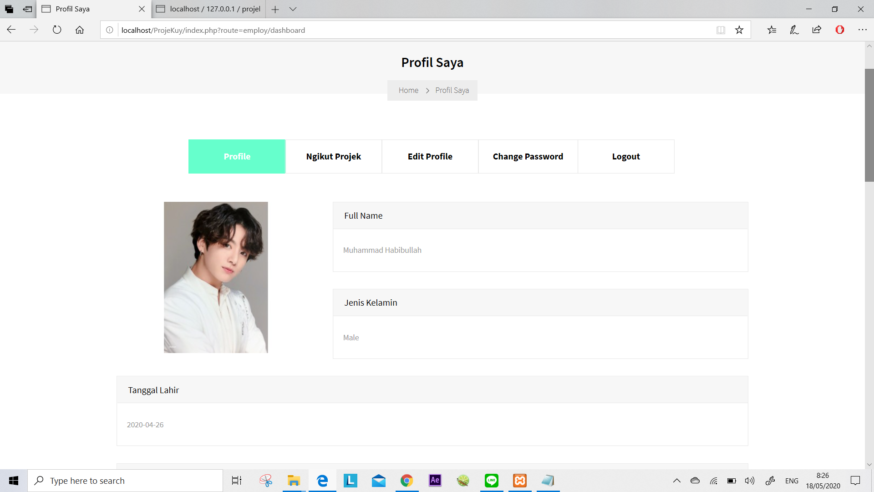Open the Ngikut Projek tab

coord(334,156)
